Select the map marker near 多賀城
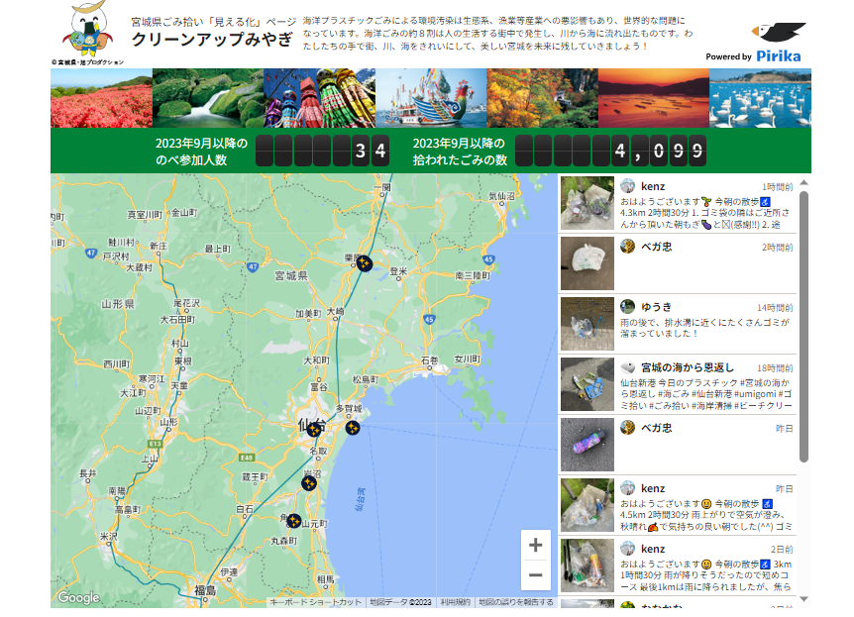 tap(353, 428)
